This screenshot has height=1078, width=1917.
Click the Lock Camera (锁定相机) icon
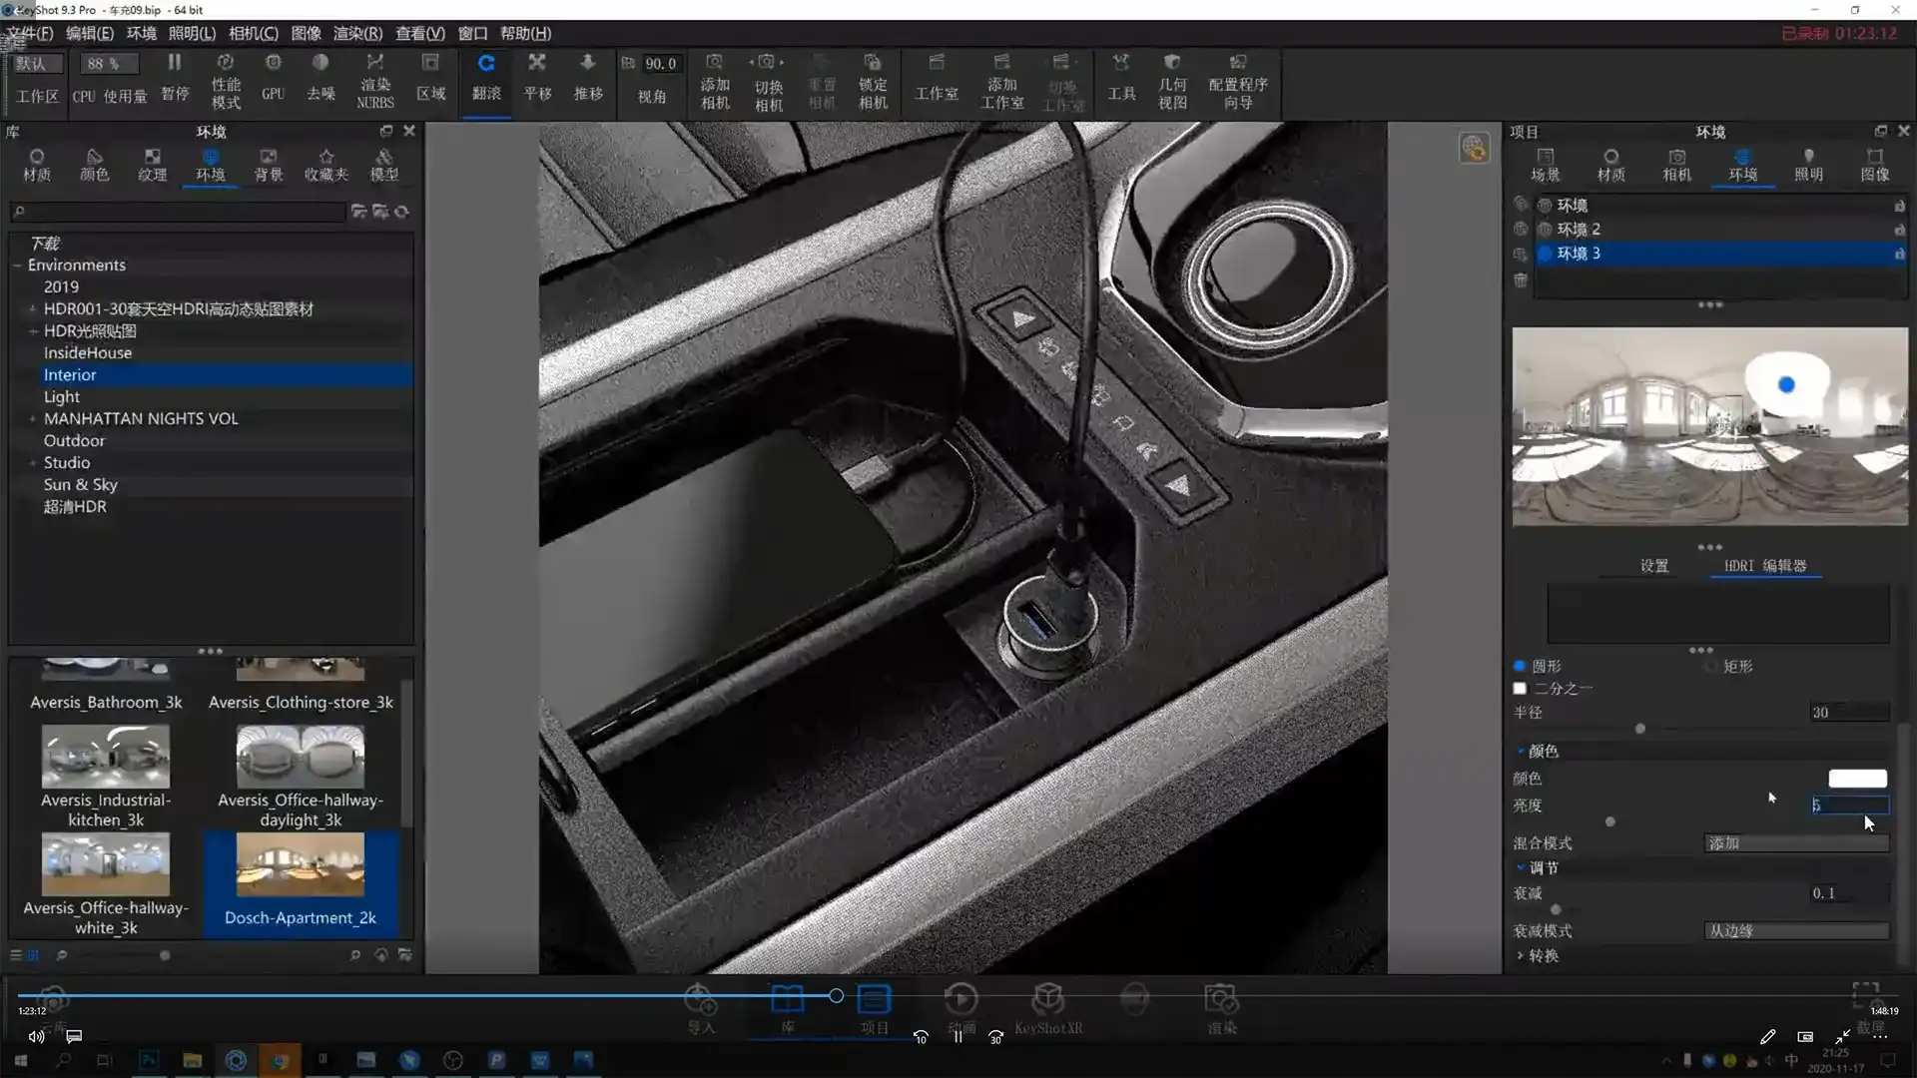[873, 64]
